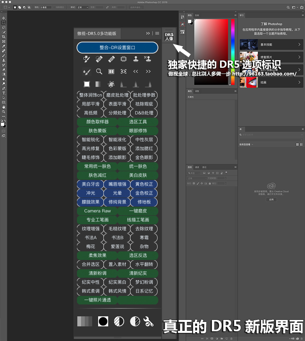
Task: Click the marching-ants selection icon in DR5
Action: click(x=124, y=59)
